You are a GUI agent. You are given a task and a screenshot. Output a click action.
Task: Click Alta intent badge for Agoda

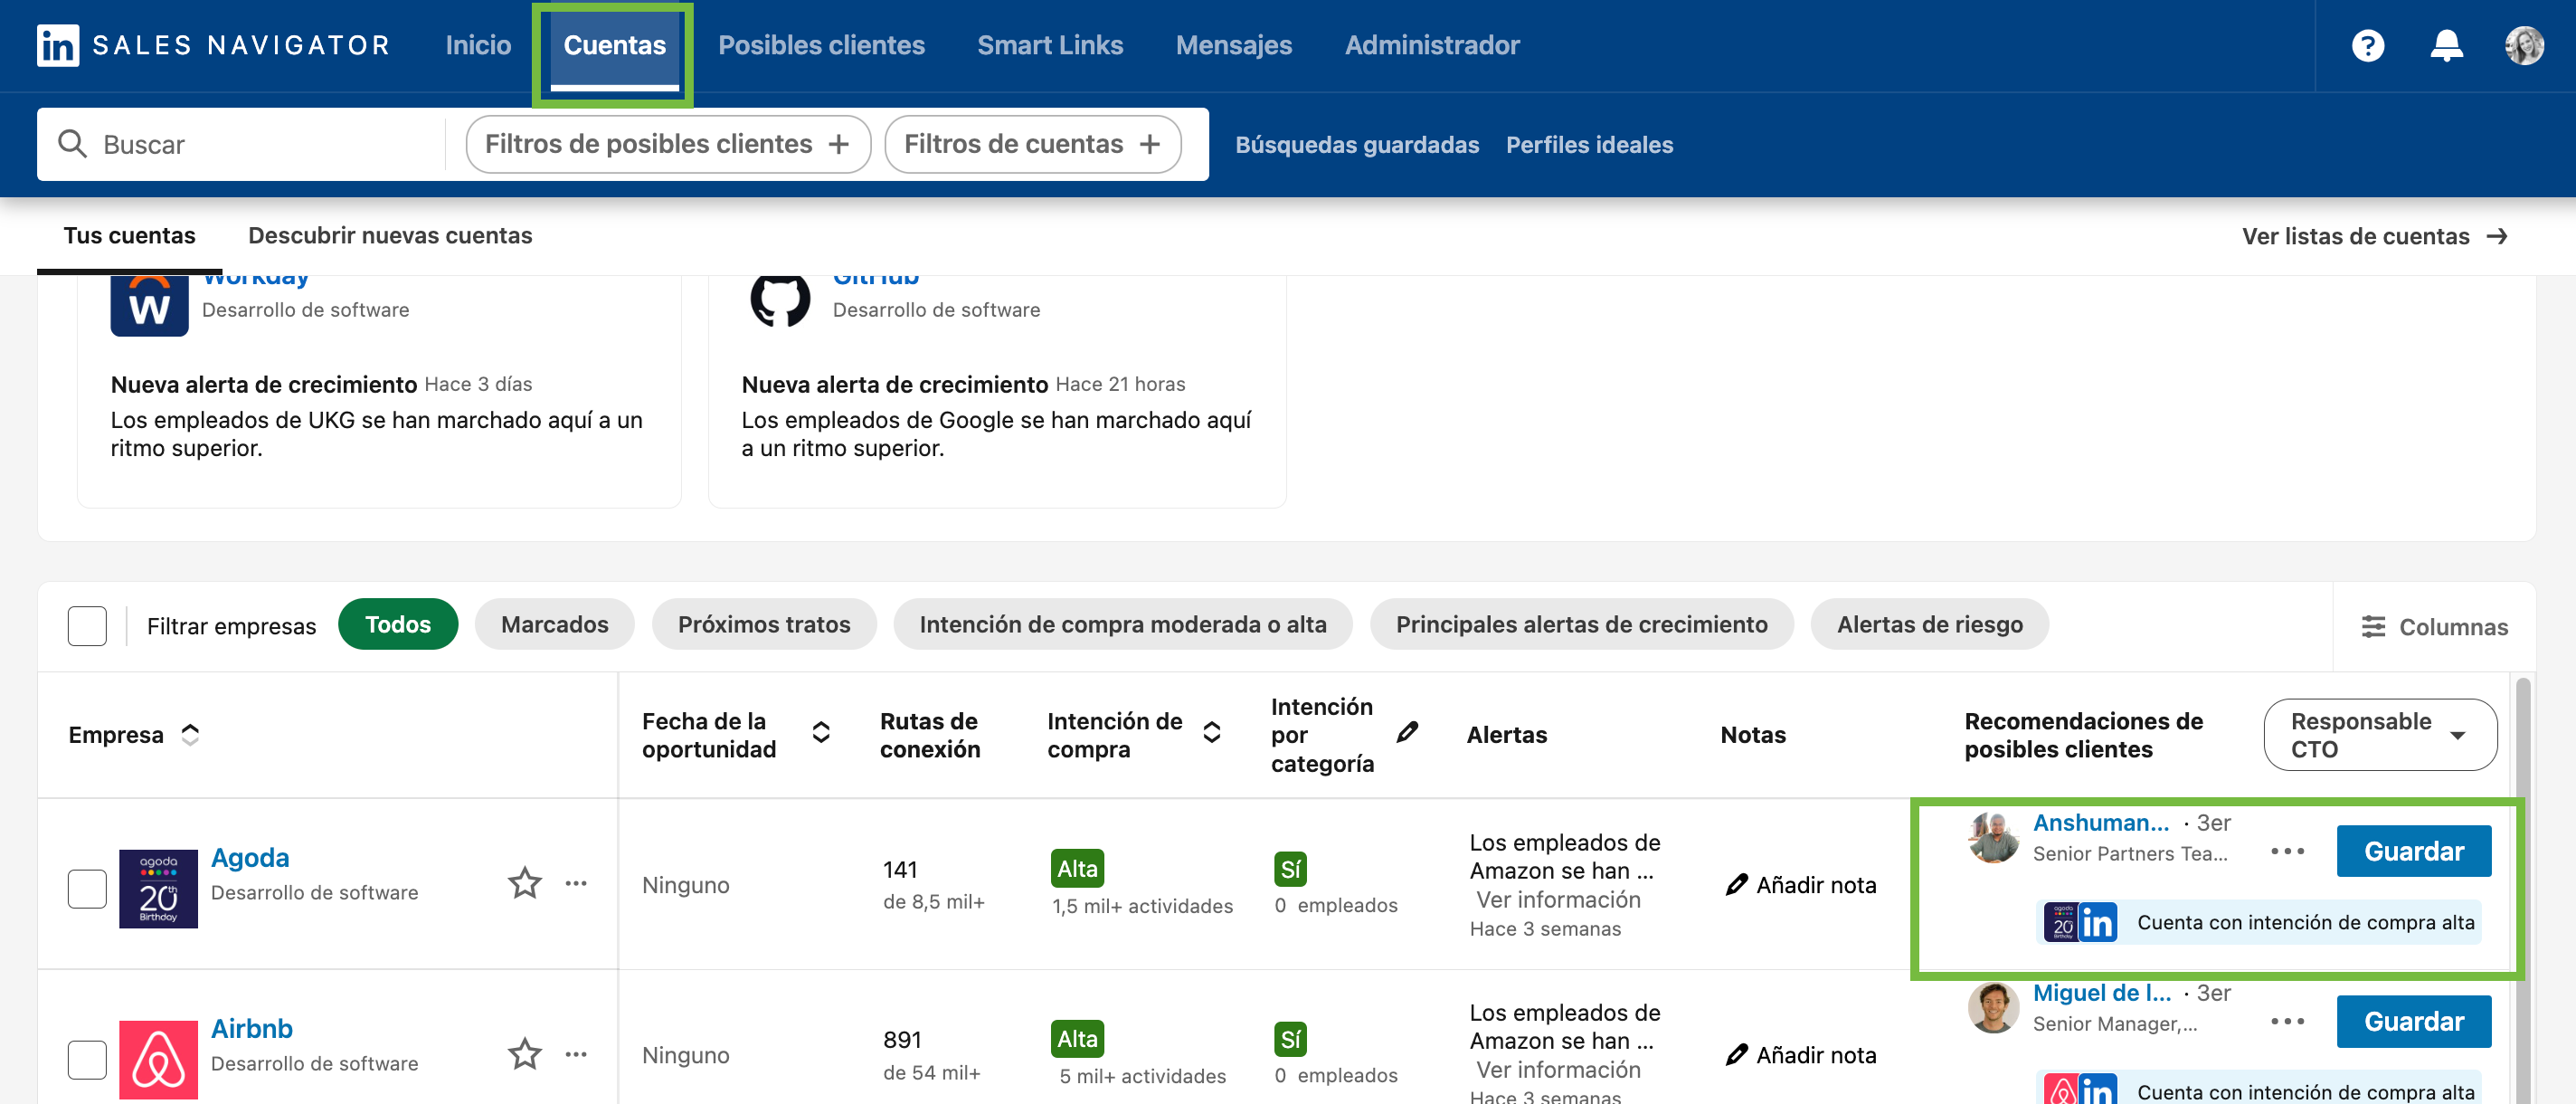click(x=1077, y=868)
